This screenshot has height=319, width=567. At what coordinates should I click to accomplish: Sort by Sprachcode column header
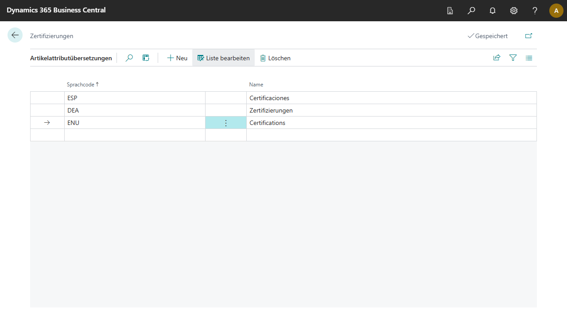tap(81, 84)
